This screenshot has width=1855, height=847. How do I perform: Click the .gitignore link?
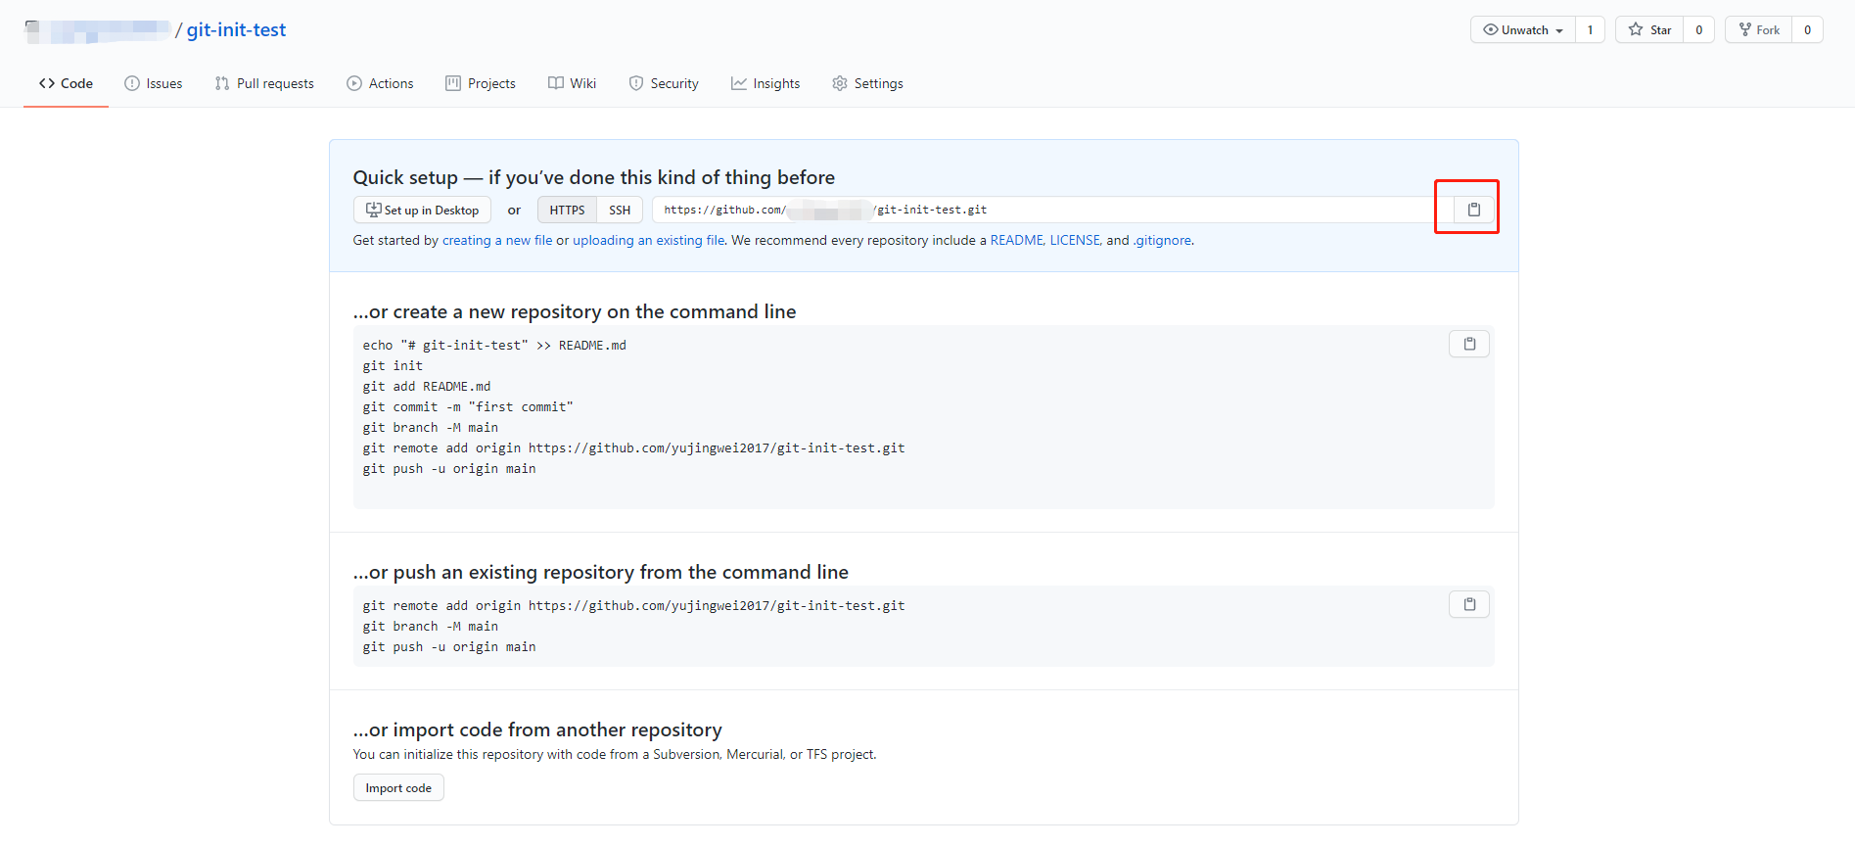coord(1163,241)
